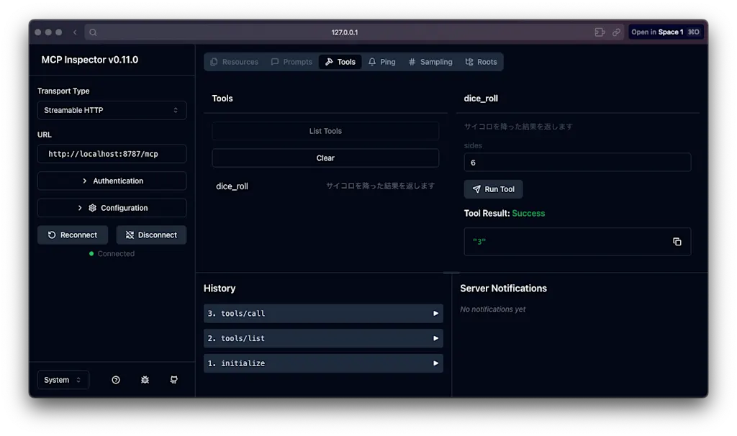
Task: Click the Reconnect button
Action: click(73, 235)
